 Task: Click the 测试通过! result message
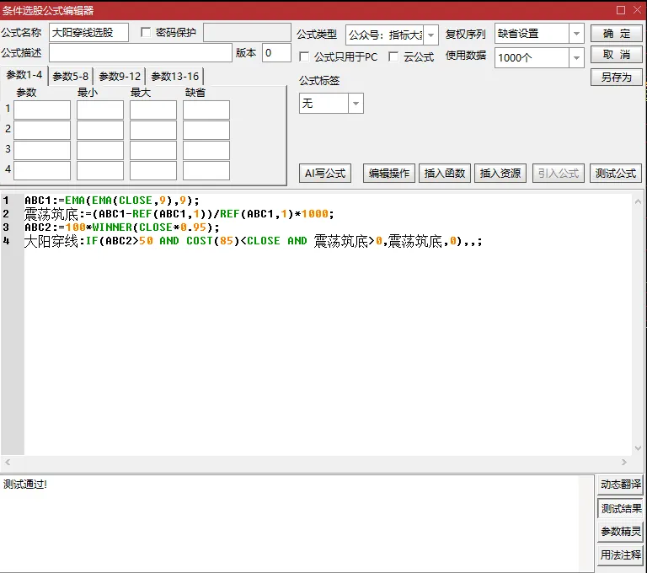click(25, 485)
